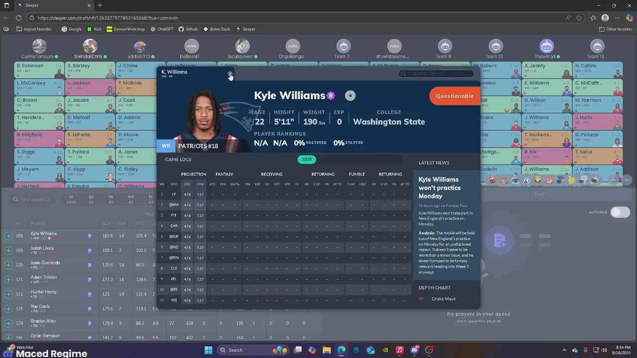
Task: Click the popup Find player search field
Action: pos(436,74)
